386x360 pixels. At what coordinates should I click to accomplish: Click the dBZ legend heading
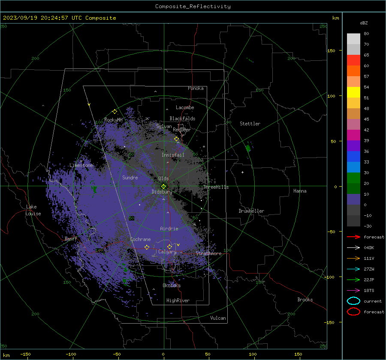(x=364, y=23)
